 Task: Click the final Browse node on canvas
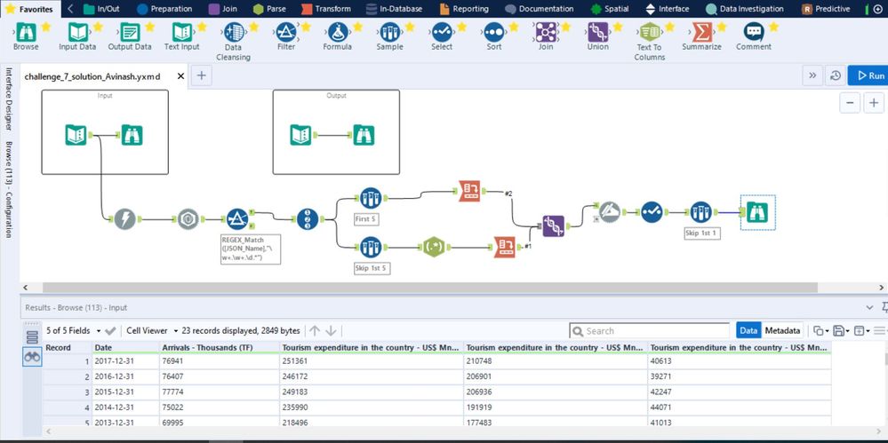tap(757, 212)
